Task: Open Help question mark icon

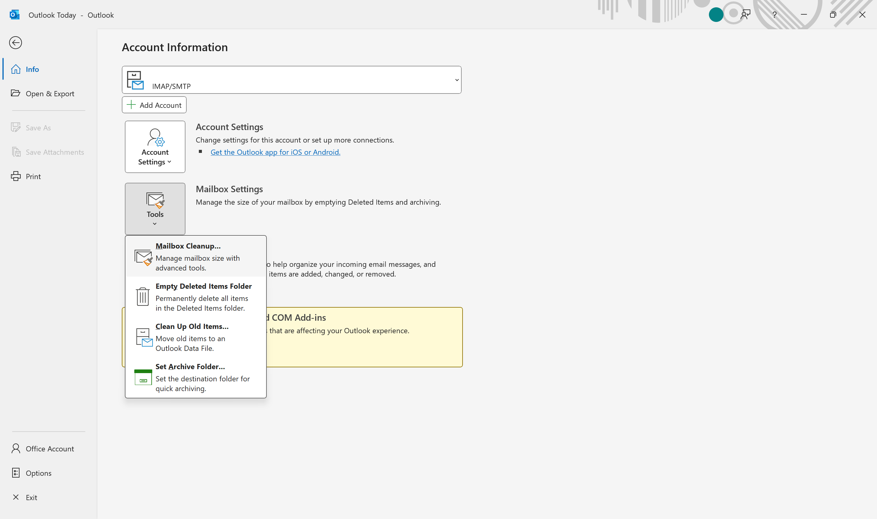Action: coord(775,15)
